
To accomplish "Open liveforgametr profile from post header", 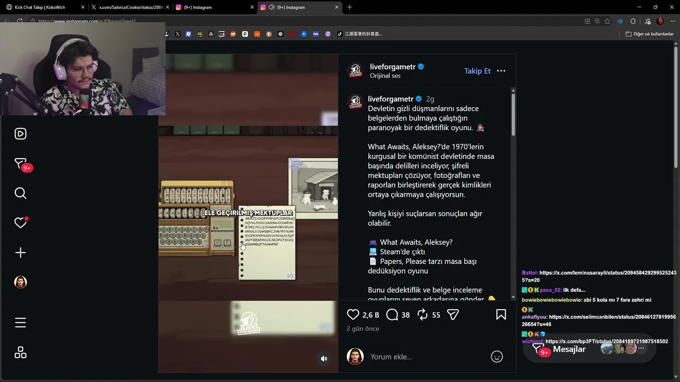I will pos(392,67).
